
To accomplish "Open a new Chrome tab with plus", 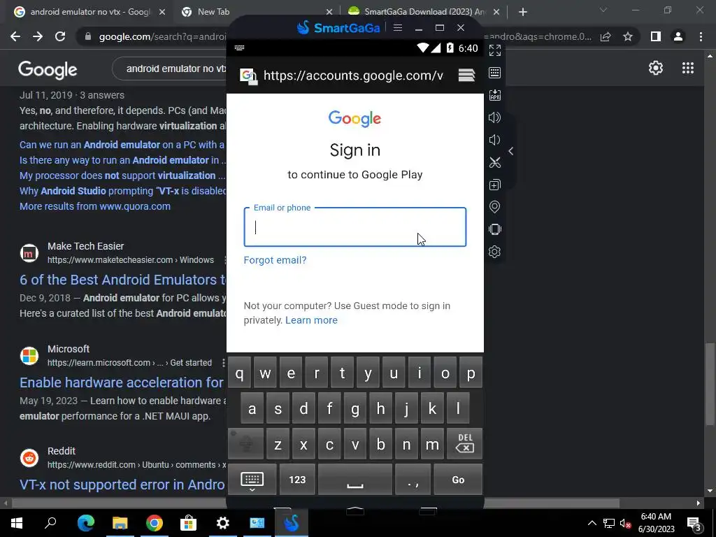I will [523, 12].
